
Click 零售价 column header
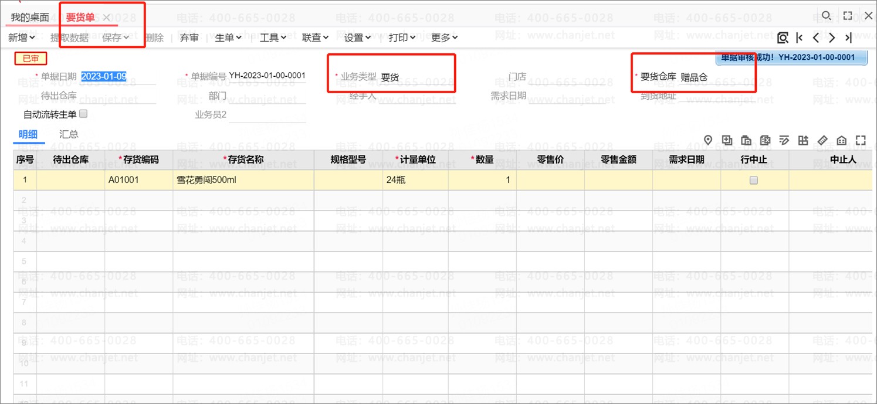(x=550, y=159)
